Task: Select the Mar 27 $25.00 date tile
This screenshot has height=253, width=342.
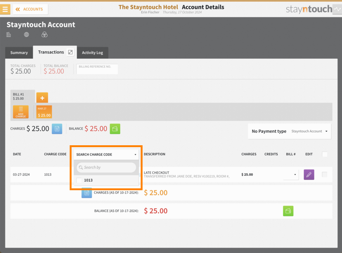Action: click(x=44, y=112)
